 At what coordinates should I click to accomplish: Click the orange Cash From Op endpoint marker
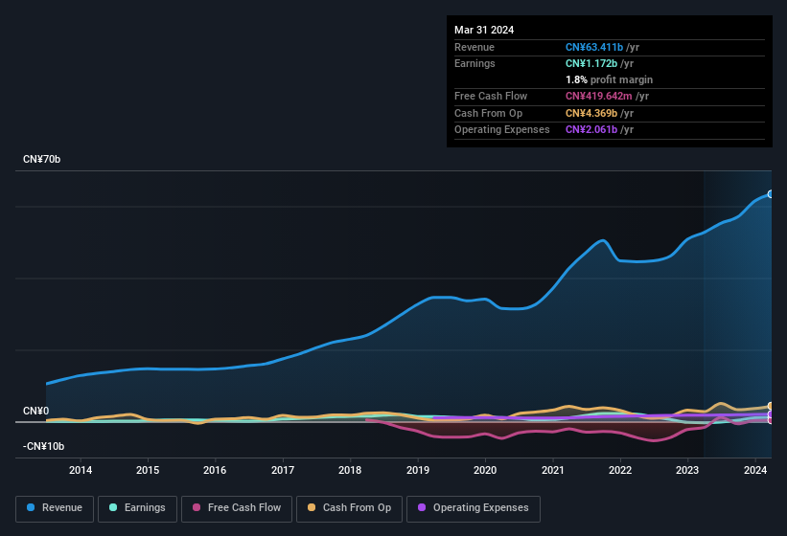pyautogui.click(x=771, y=407)
